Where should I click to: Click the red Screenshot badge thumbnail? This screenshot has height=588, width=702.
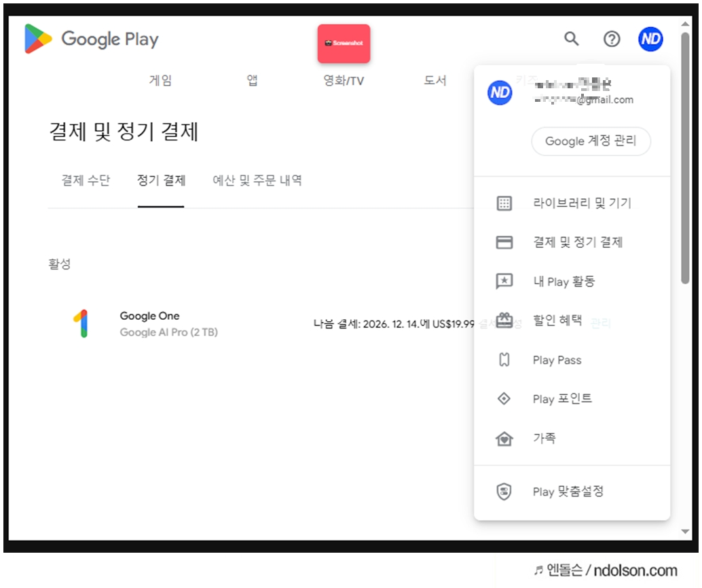click(344, 43)
